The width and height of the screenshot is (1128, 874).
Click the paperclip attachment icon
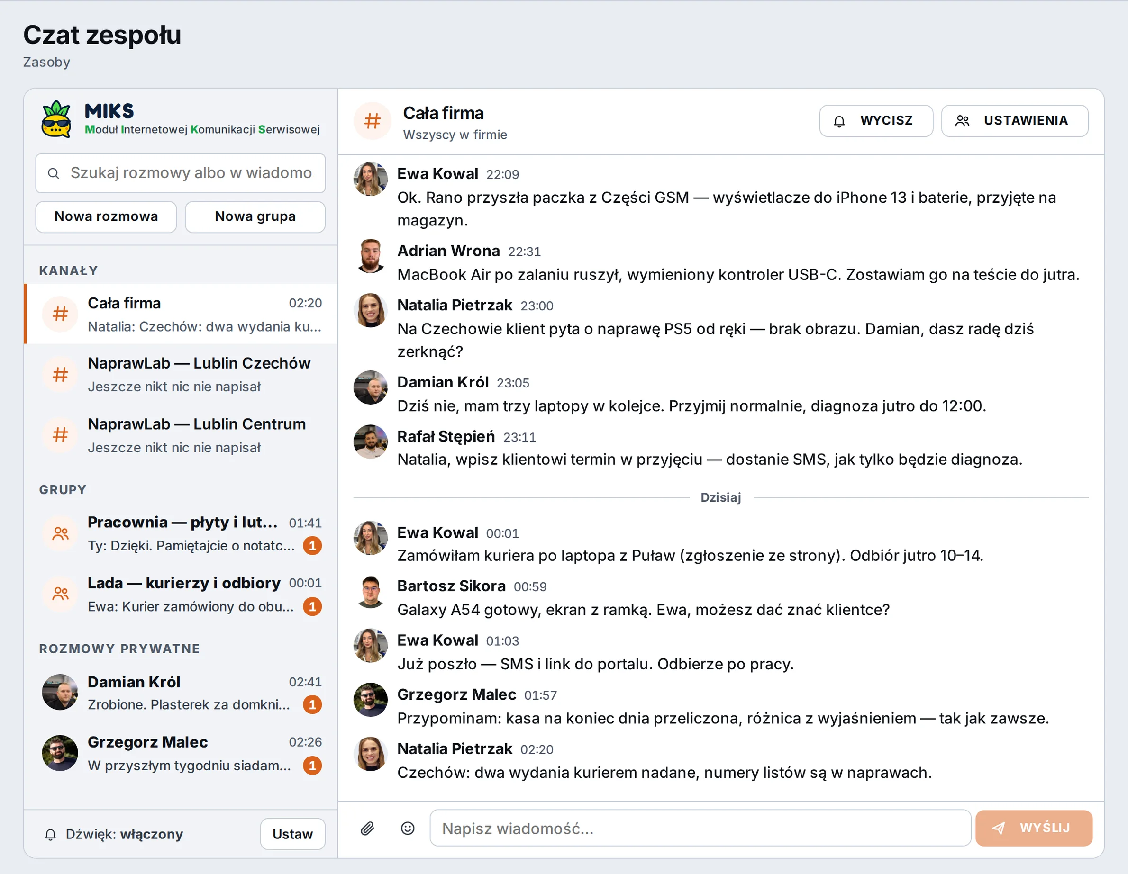pyautogui.click(x=367, y=829)
